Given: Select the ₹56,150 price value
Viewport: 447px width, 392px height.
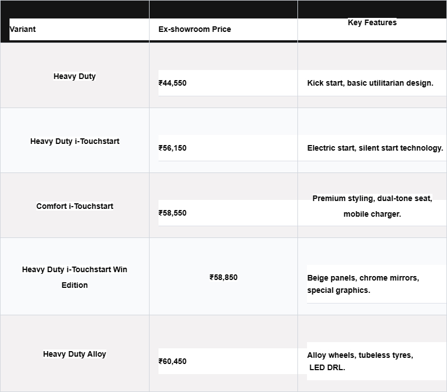Looking at the screenshot, I should coord(173,148).
